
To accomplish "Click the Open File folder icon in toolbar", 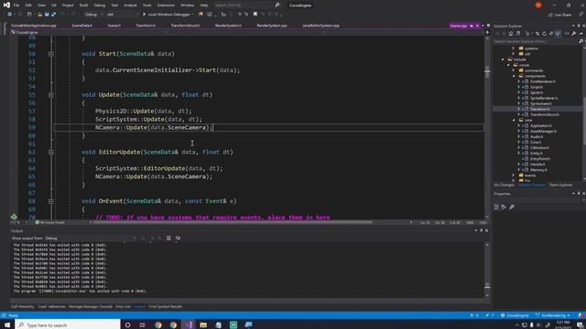I will point(39,15).
